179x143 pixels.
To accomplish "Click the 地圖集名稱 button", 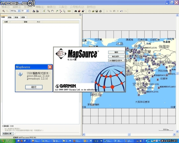I will (8, 134).
